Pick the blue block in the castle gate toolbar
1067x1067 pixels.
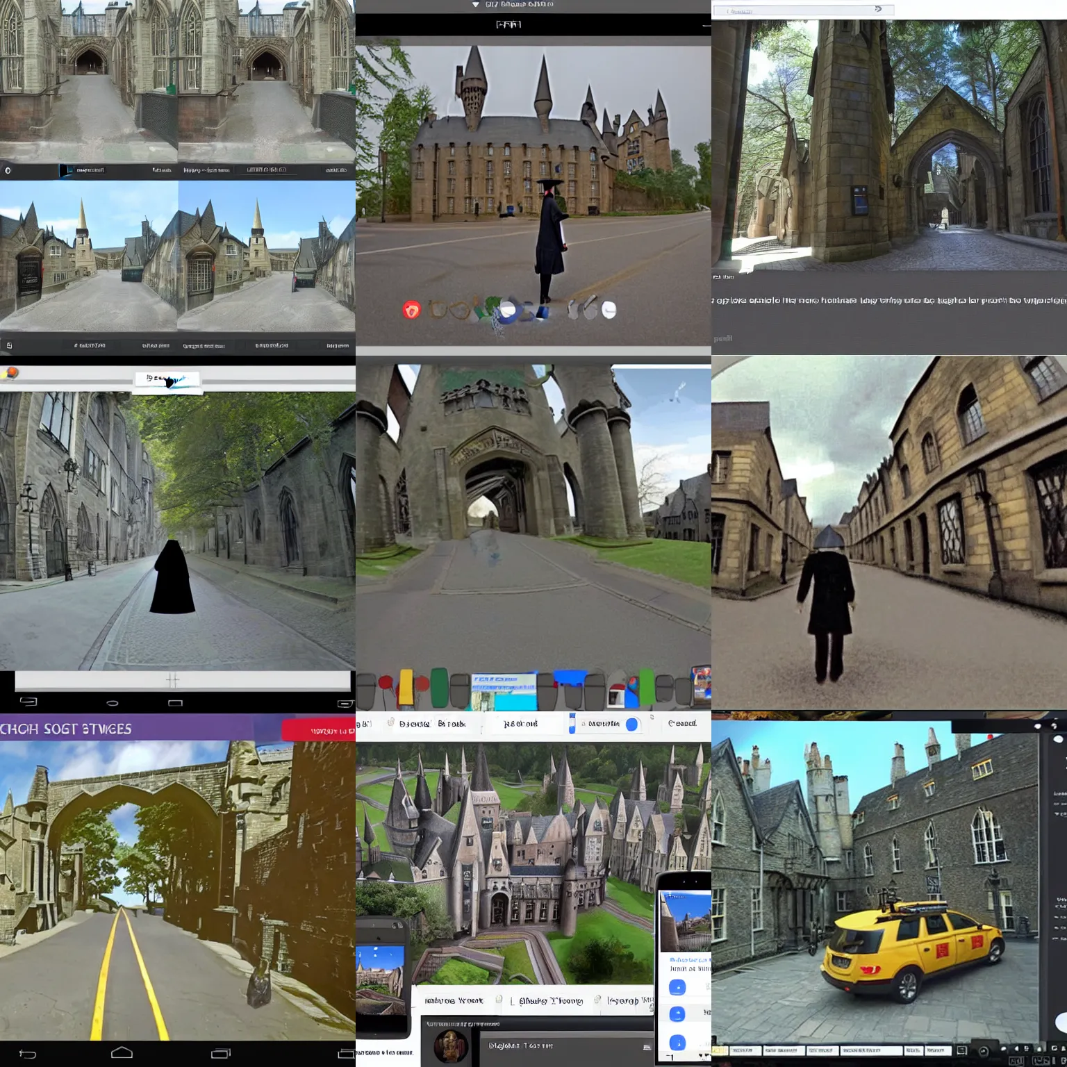point(570,677)
